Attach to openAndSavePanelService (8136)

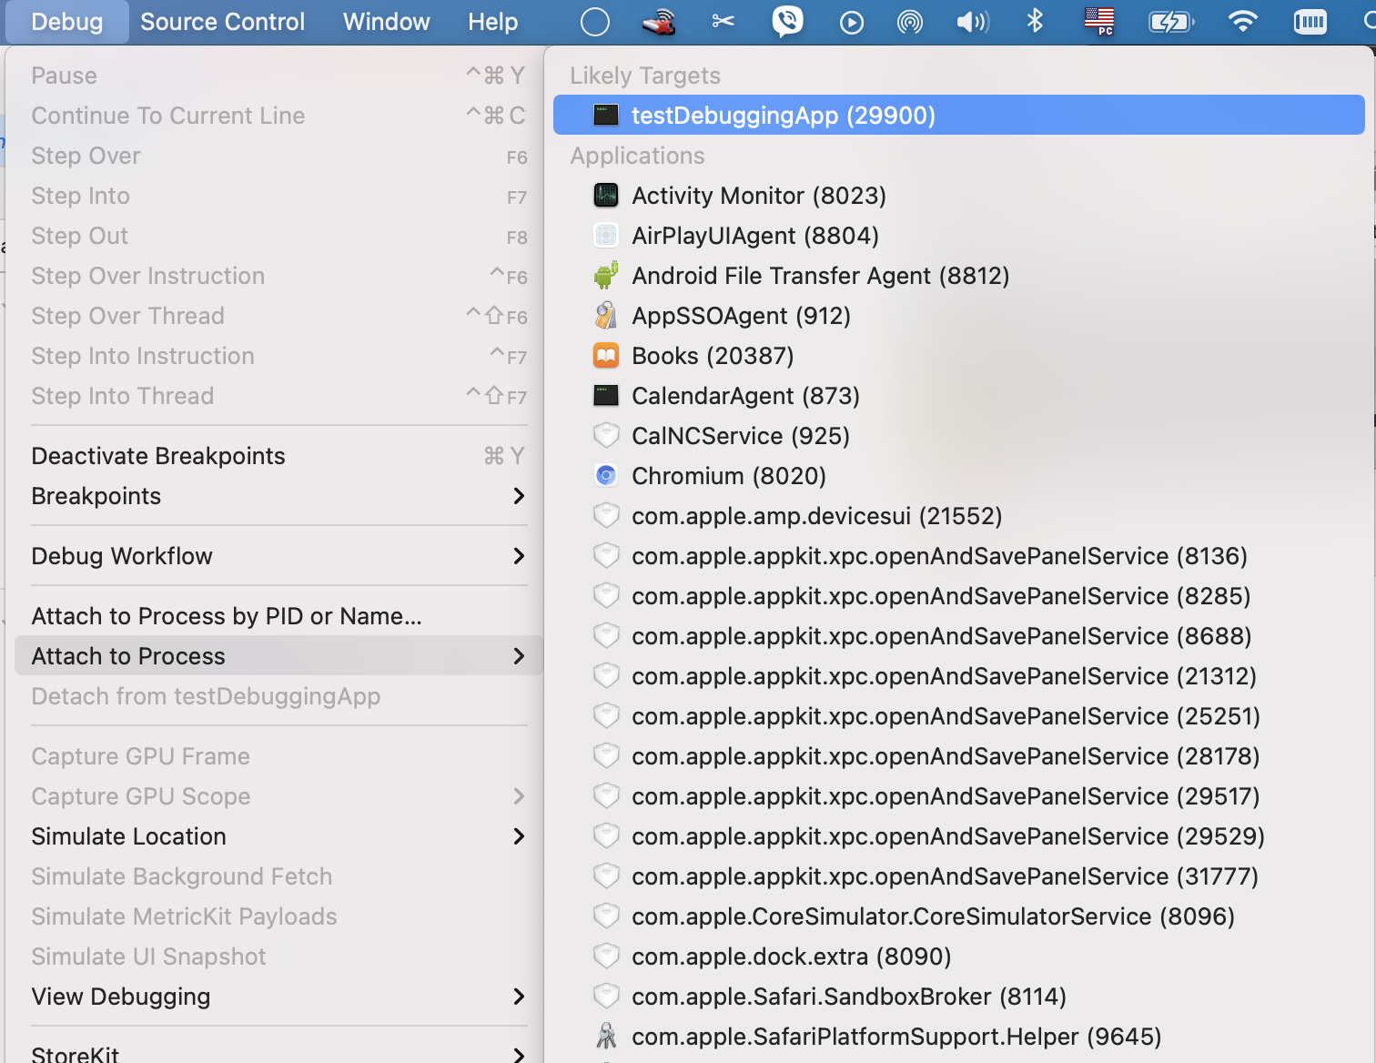tap(959, 556)
